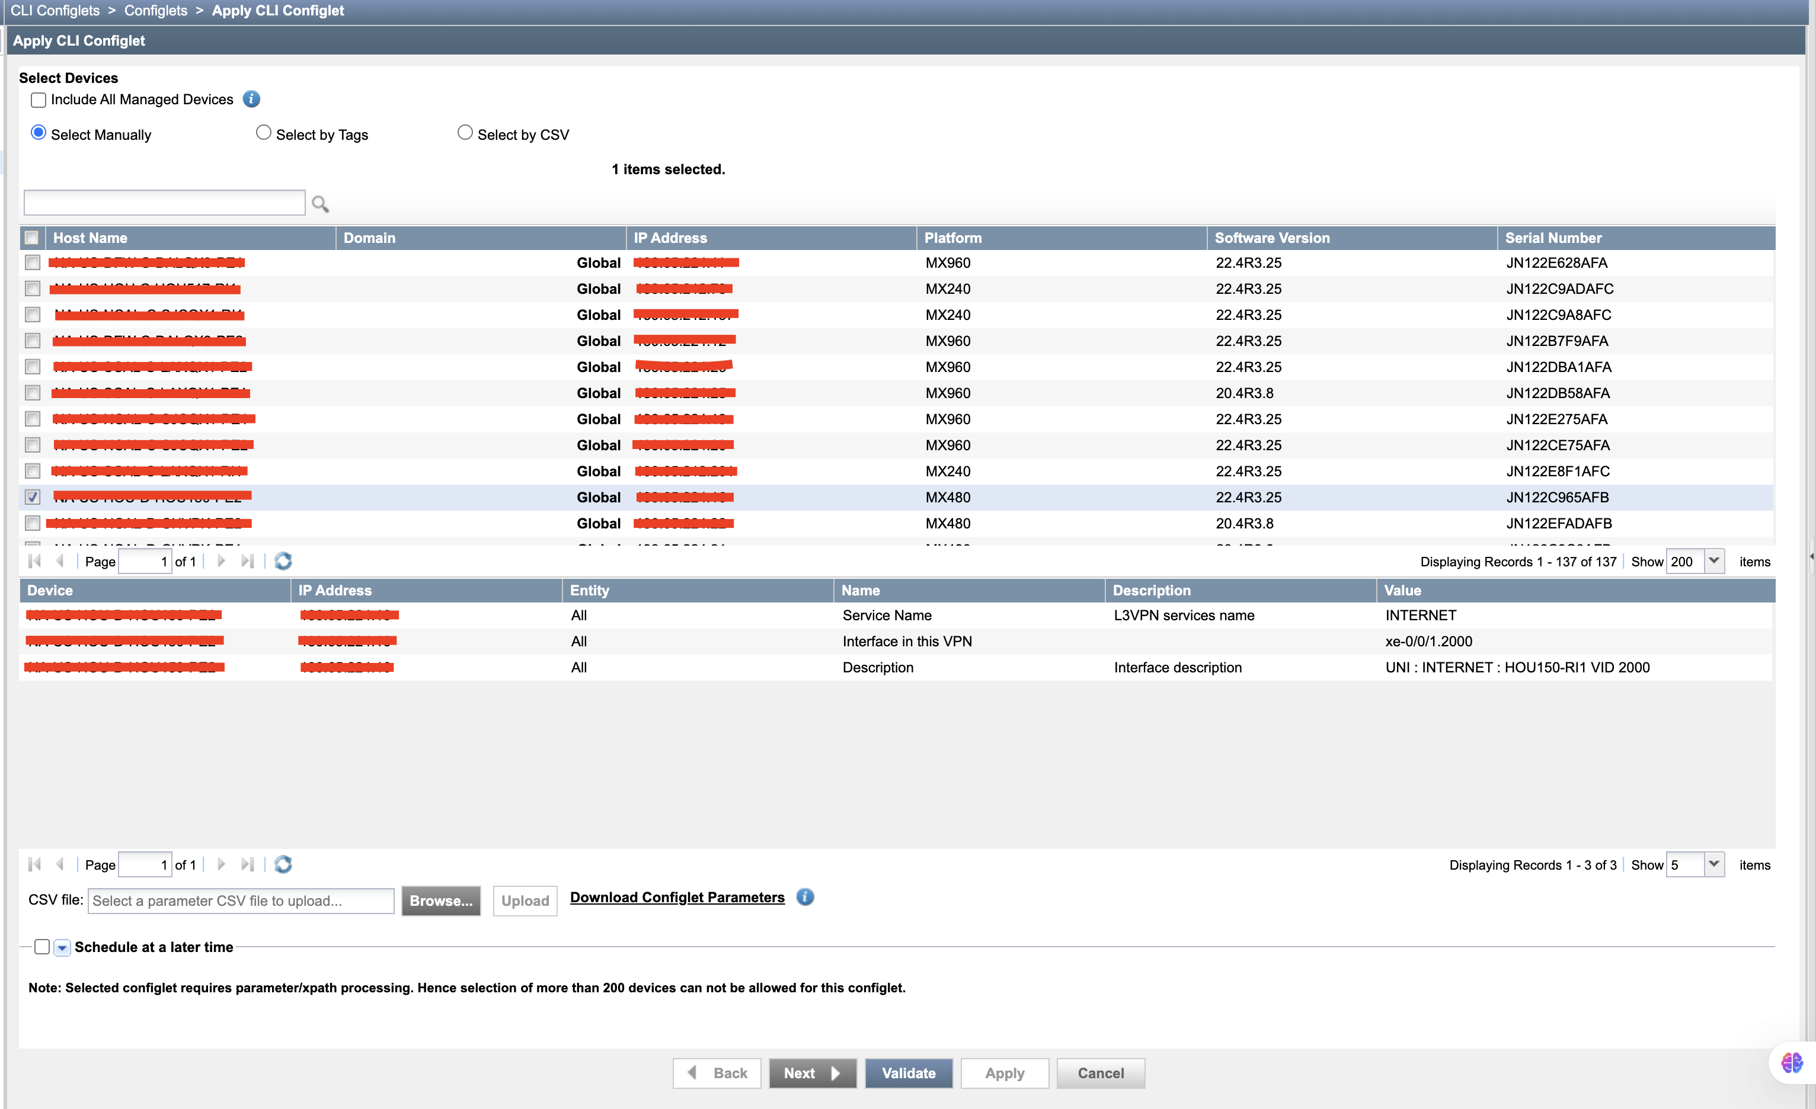
Task: Click the Validate button
Action: [909, 1073]
